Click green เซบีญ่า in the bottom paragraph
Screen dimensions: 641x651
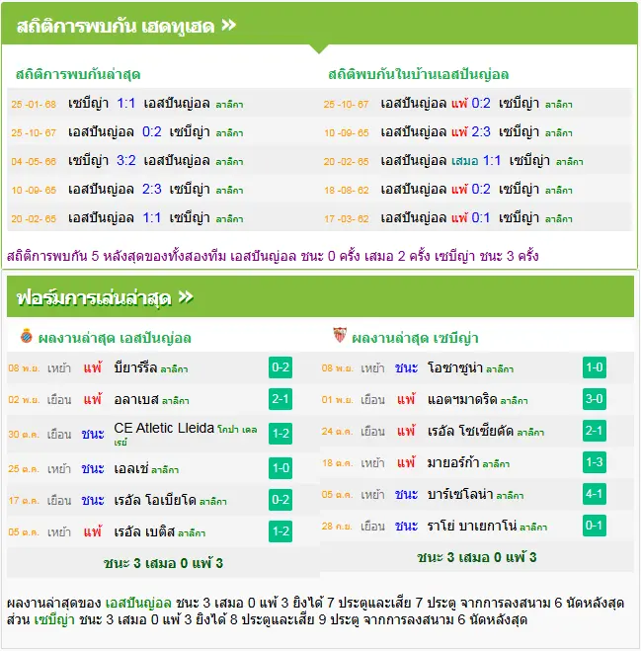54,619
